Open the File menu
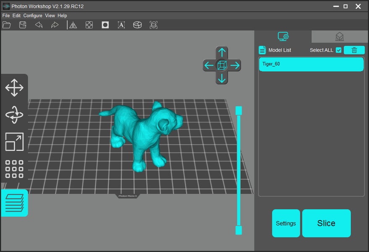This screenshot has width=369, height=252. 6,16
